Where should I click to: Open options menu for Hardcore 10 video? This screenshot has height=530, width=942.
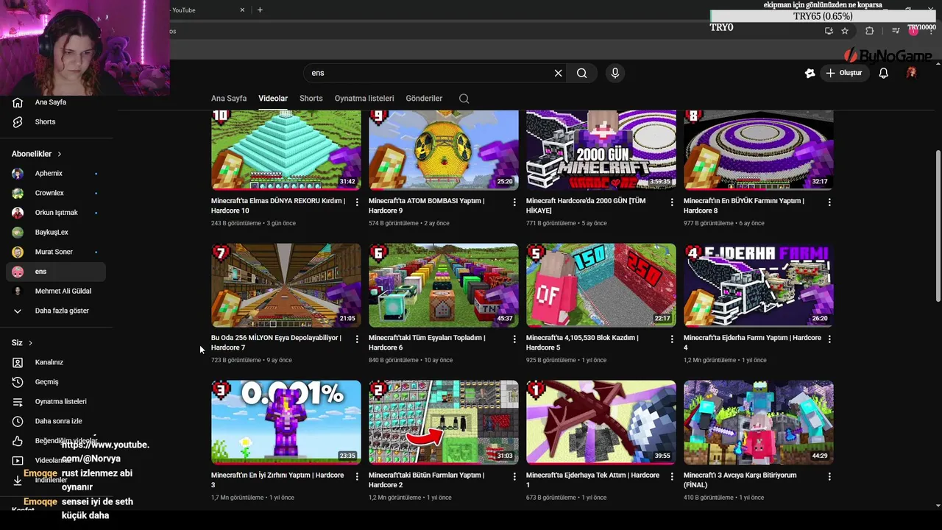point(357,202)
